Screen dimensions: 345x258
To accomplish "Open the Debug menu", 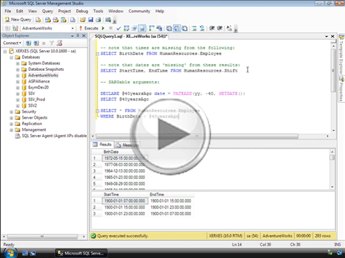I will (x=82, y=11).
